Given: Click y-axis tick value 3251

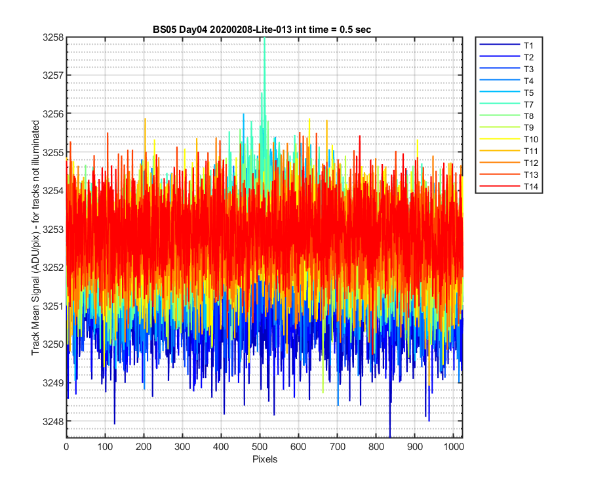Looking at the screenshot, I should pyautogui.click(x=53, y=306).
